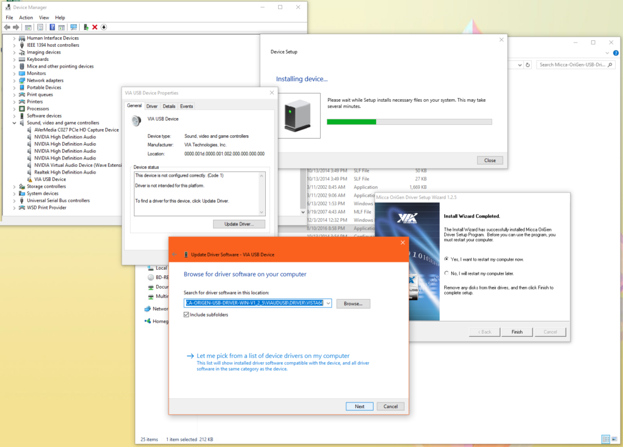Scan for hardware changes using the monitor icon

coord(74,27)
